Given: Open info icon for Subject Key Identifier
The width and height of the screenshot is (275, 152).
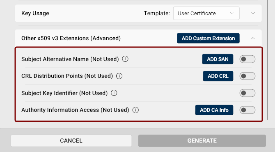Looking at the screenshot, I should (x=114, y=93).
